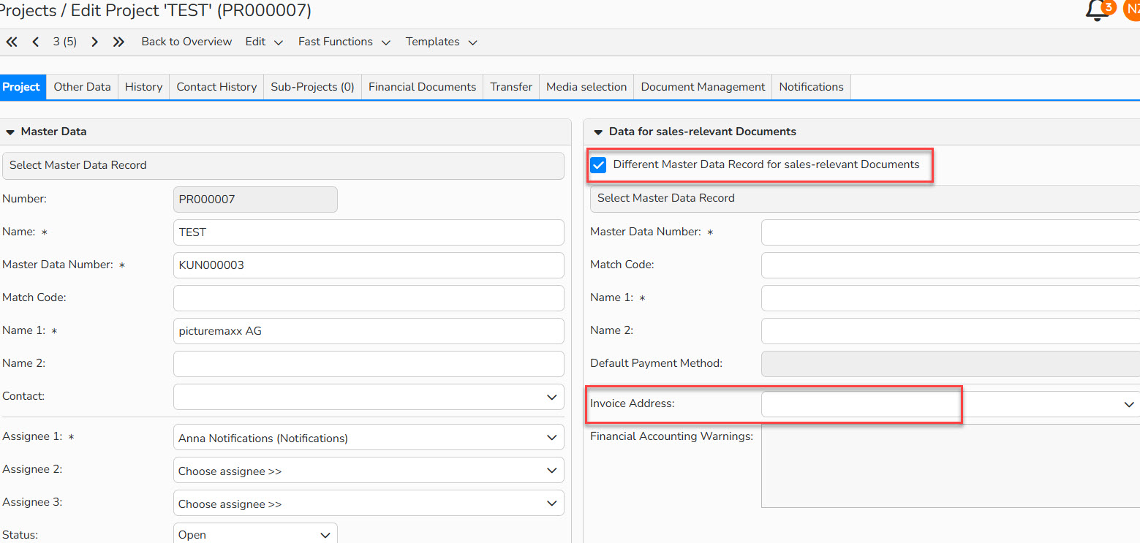Click the record counter text 3 (5)
Image resolution: width=1140 pixels, height=543 pixels.
[x=65, y=42]
